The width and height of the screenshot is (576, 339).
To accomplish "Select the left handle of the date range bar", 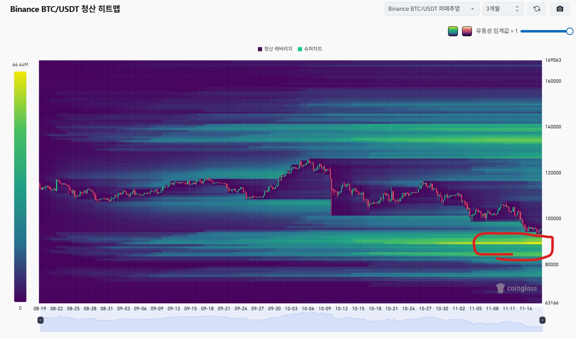I will tap(40, 320).
